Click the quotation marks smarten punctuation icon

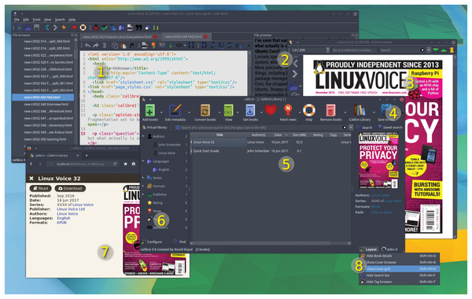pos(138,28)
